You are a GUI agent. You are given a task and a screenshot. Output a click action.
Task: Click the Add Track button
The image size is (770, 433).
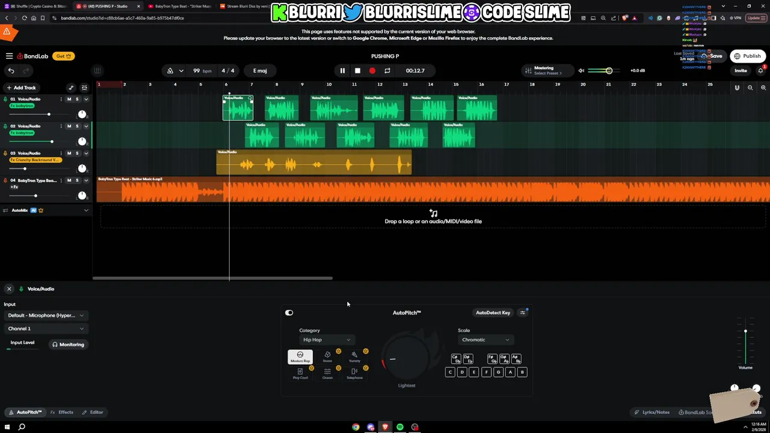tap(21, 88)
